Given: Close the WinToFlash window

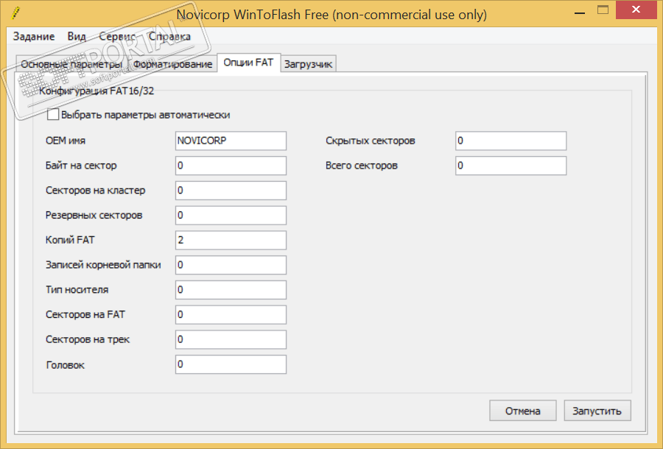Looking at the screenshot, I should (637, 10).
